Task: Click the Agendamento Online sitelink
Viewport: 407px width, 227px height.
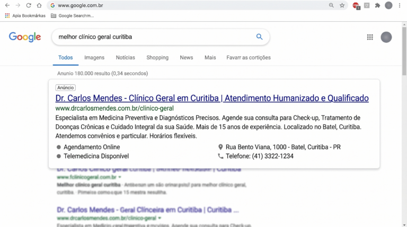Action: pyautogui.click(x=92, y=147)
